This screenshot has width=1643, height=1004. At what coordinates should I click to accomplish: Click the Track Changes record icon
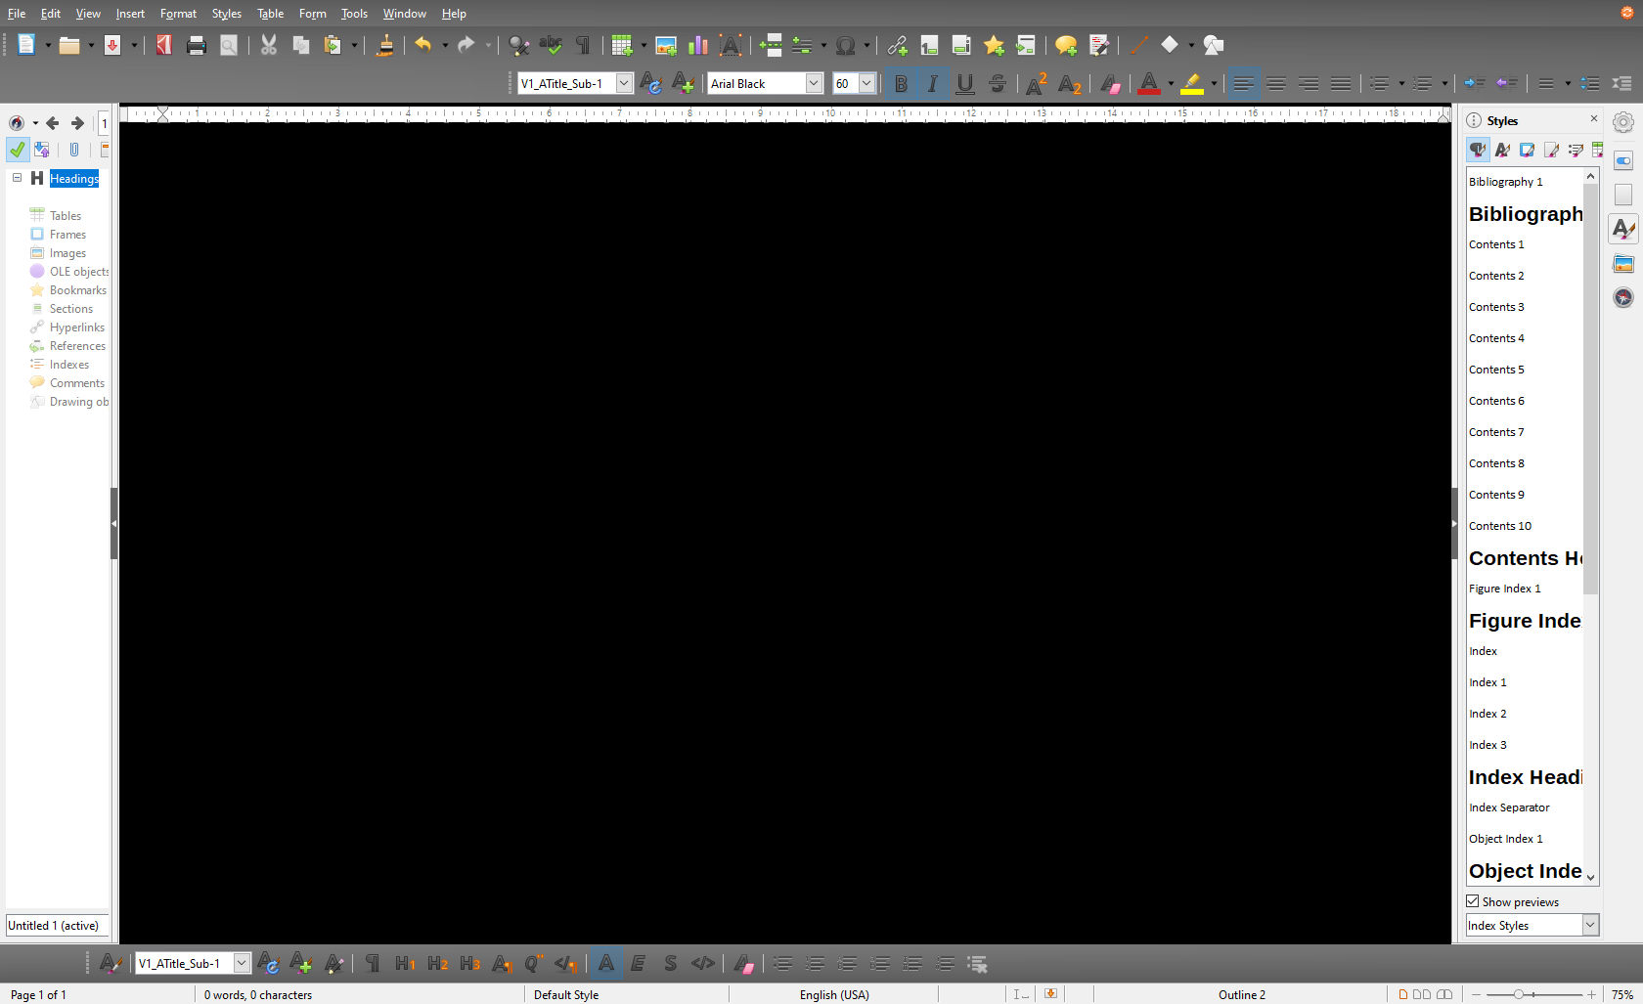coord(1099,45)
